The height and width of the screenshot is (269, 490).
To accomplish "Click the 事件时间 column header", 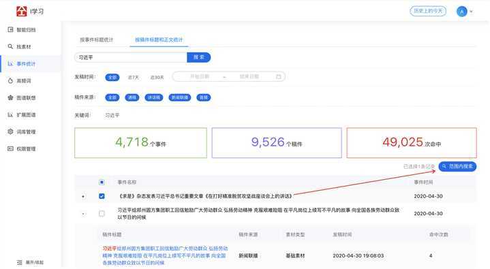I will point(423,182).
